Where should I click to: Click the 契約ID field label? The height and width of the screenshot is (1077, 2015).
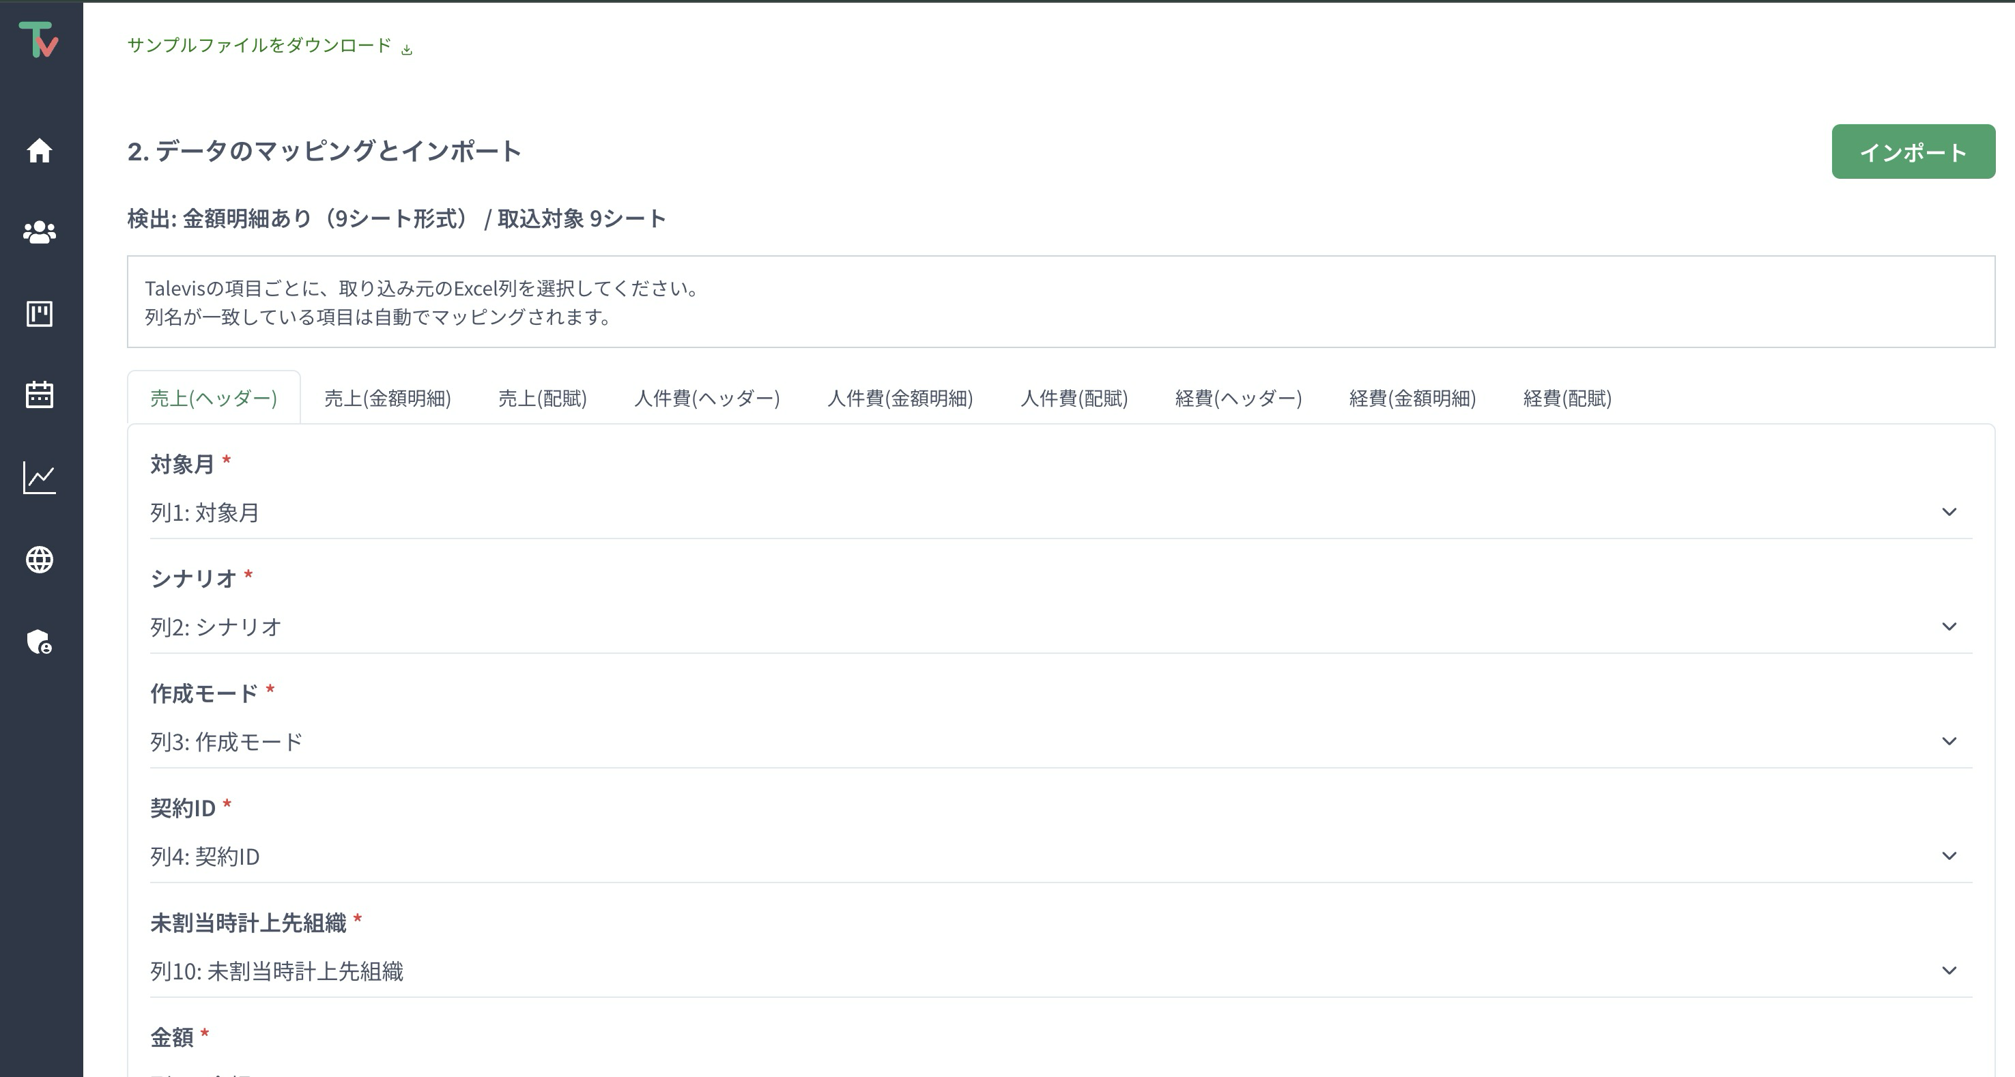[183, 808]
